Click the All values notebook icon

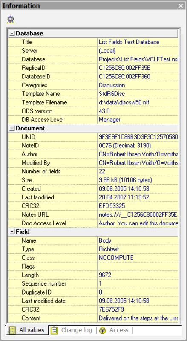tap(12, 330)
